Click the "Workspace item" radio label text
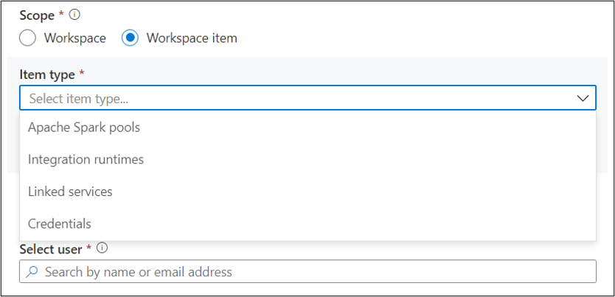Image resolution: width=615 pixels, height=297 pixels. (x=192, y=38)
